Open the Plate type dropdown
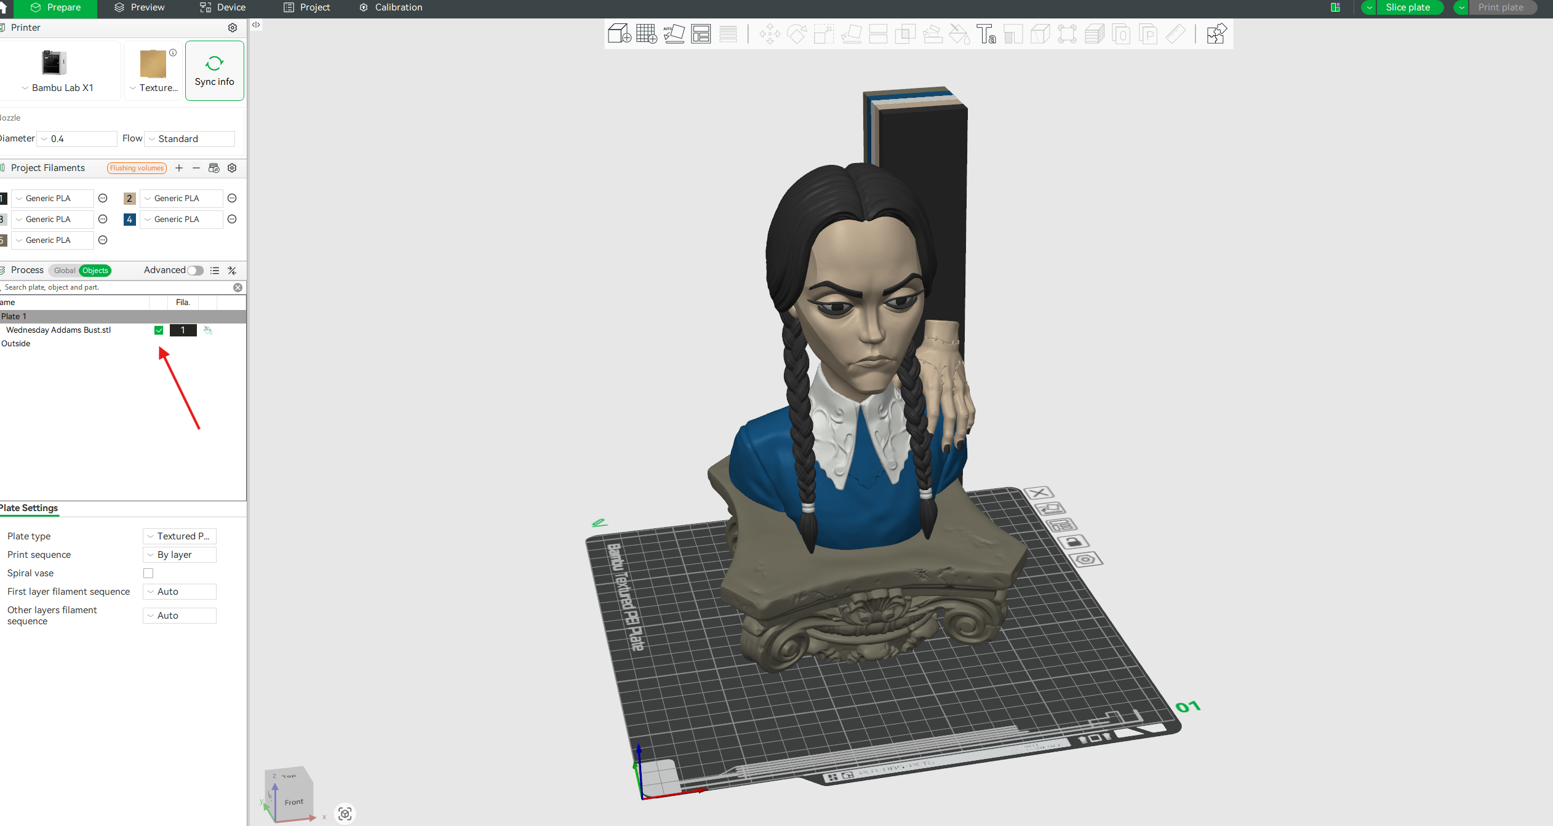The image size is (1553, 826). click(x=180, y=536)
